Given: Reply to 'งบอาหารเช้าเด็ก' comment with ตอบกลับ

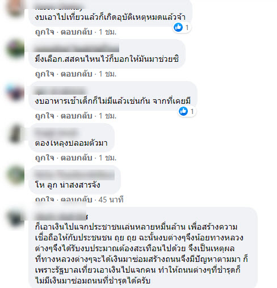Looking at the screenshot, I should (77, 116).
